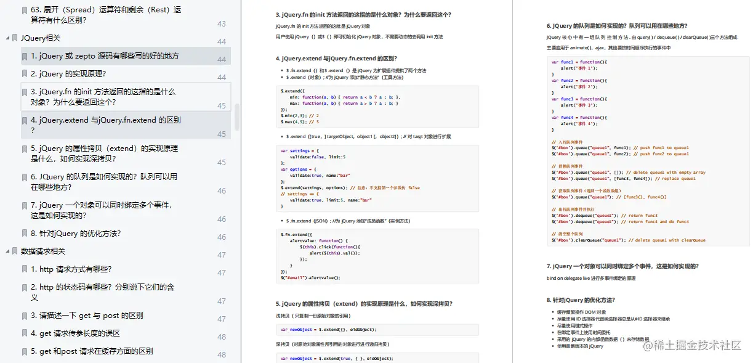This screenshot has height=363, width=753.
Task: Select the 数据请求相关 section bookmark
Action: (x=43, y=251)
